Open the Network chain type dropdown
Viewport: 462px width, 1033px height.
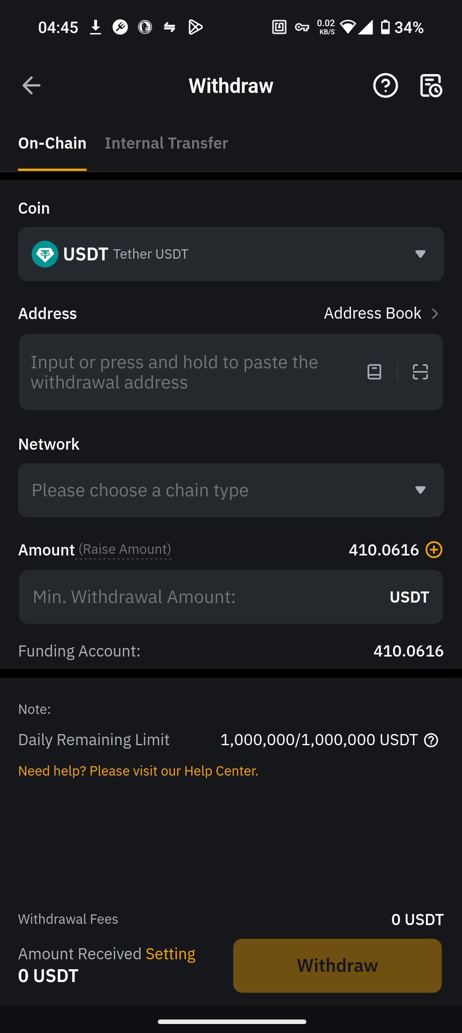click(231, 490)
